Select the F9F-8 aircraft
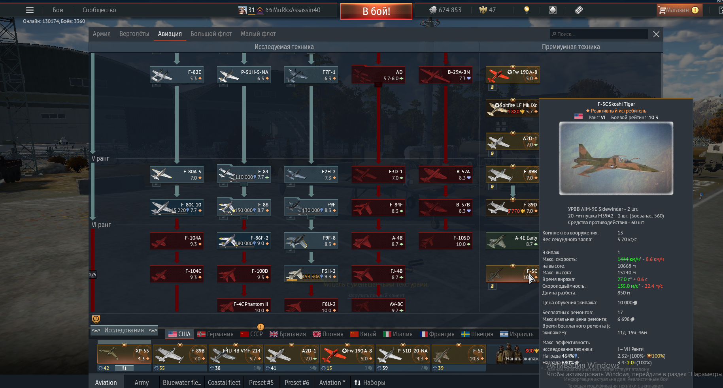 311,241
